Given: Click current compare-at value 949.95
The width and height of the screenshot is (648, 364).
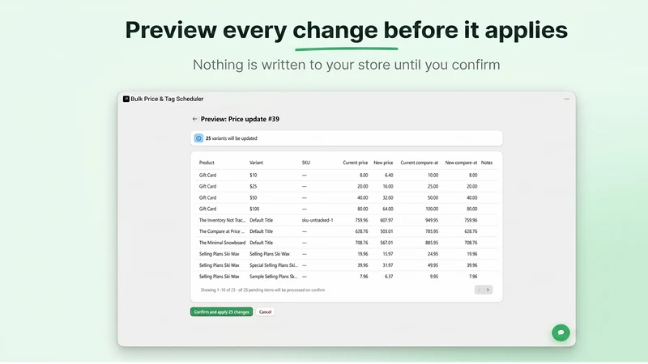Looking at the screenshot, I should click(x=432, y=220).
